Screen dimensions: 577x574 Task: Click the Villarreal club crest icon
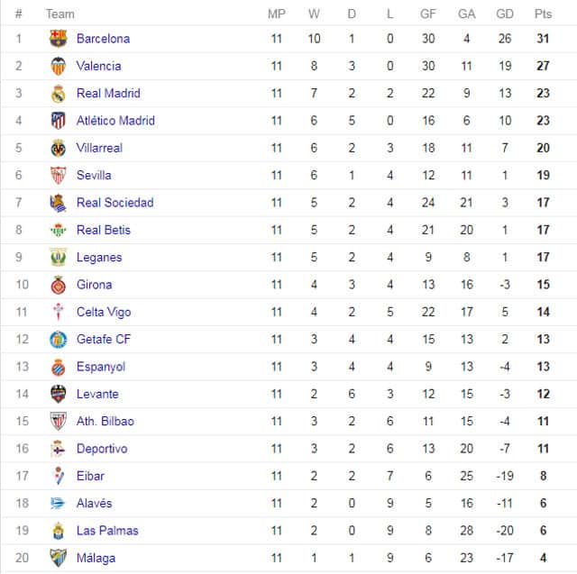click(58, 148)
